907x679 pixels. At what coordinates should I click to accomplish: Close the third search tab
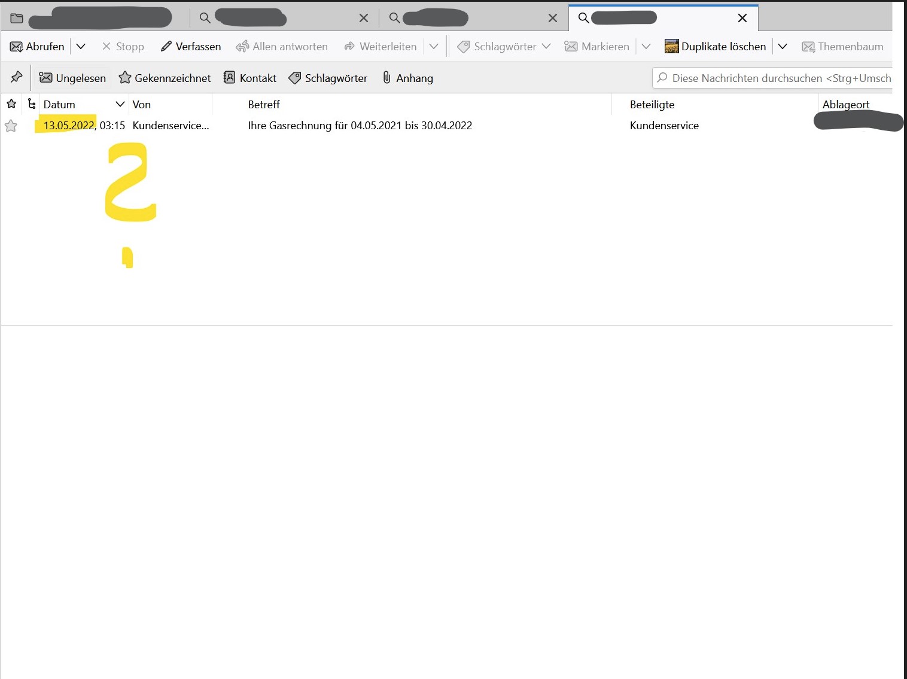553,18
